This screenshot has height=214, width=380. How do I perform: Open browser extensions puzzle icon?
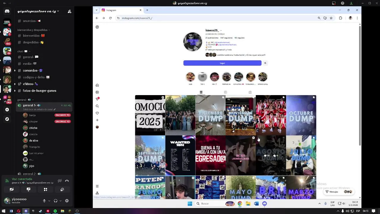(x=341, y=18)
